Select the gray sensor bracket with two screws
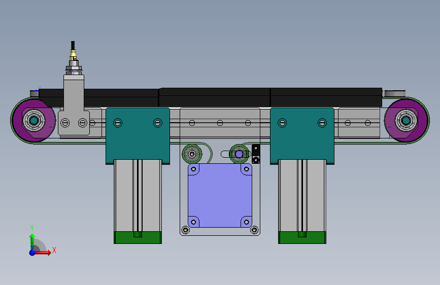The width and height of the screenshot is (440, 285). click(x=74, y=105)
